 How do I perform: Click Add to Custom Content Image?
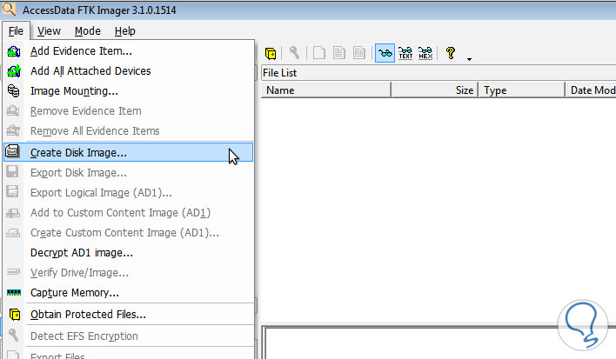tap(129, 213)
